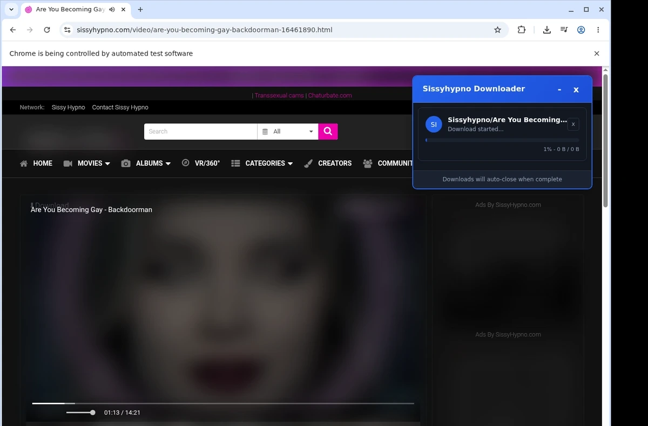Click the page vertical scrollbar

click(x=606, y=140)
